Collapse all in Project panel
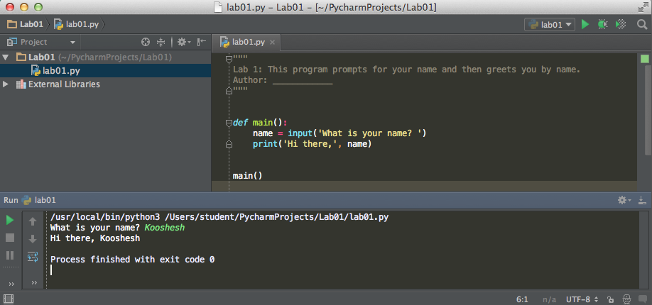652x305 pixels. [x=161, y=42]
